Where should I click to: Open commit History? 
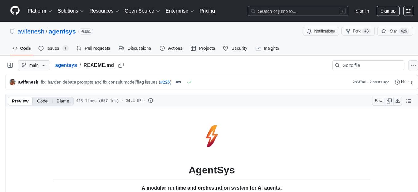click(x=404, y=82)
